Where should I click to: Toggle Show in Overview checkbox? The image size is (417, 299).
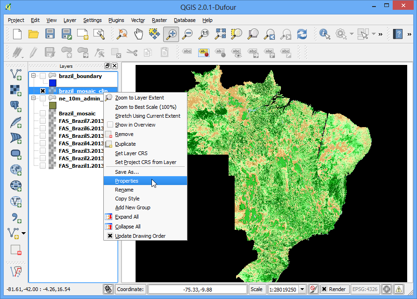click(110, 125)
